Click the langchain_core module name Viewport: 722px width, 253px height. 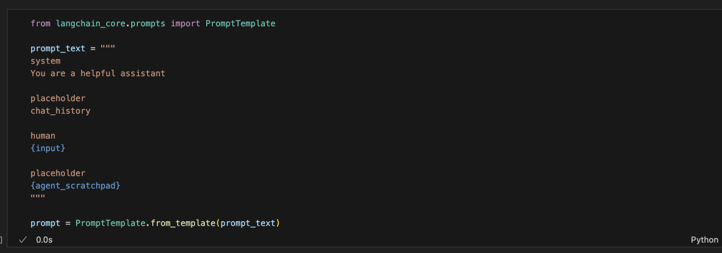click(90, 23)
